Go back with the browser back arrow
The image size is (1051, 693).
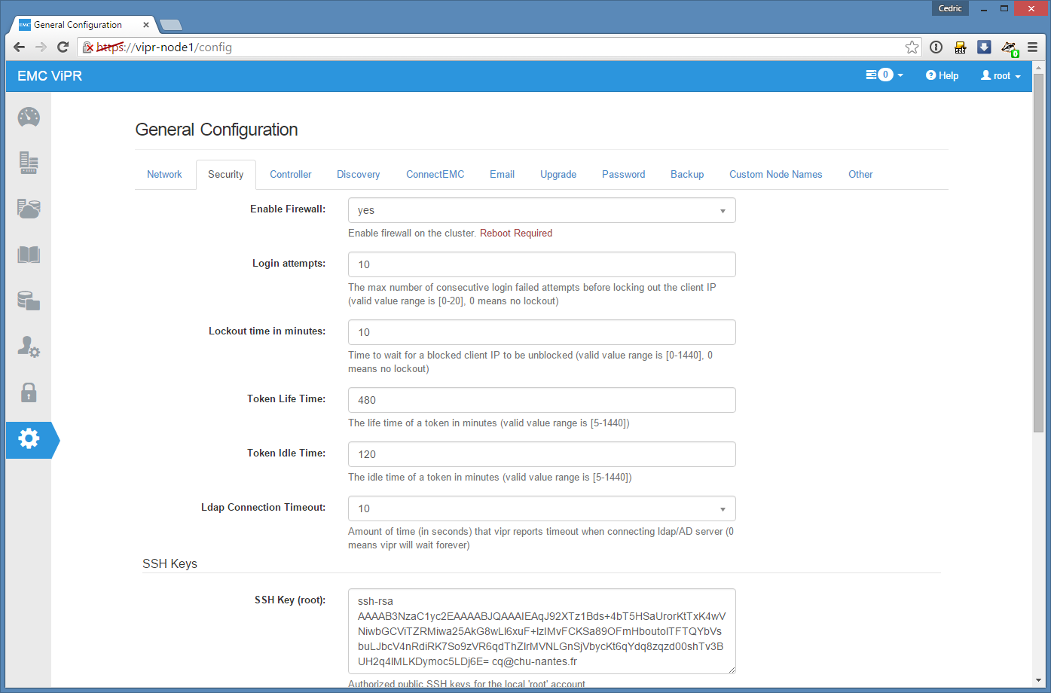(20, 47)
